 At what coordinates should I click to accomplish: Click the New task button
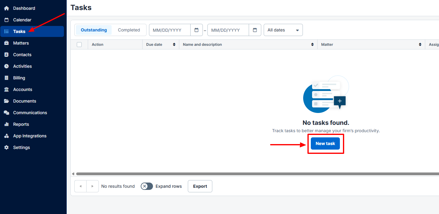(325, 143)
